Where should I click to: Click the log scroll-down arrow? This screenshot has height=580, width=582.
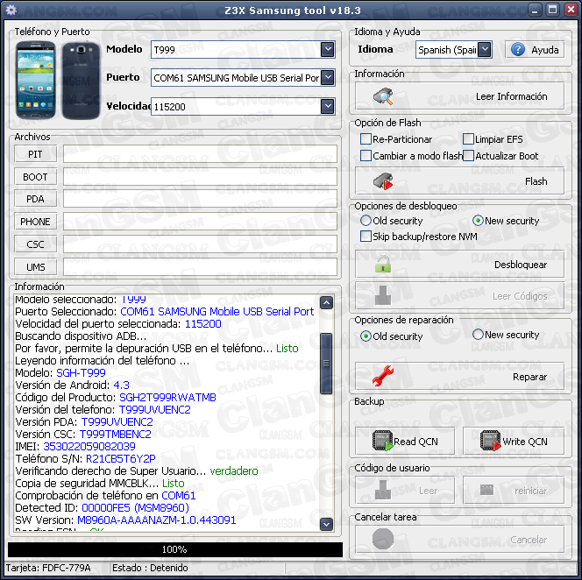(x=326, y=524)
